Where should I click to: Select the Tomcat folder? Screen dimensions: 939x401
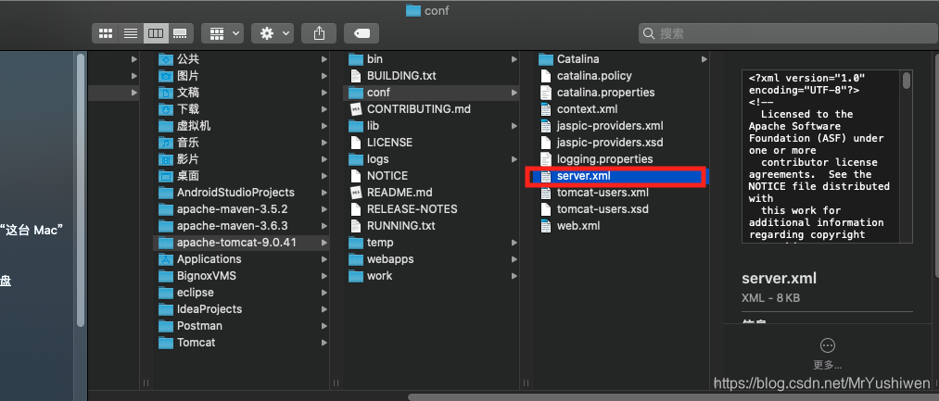pyautogui.click(x=241, y=343)
